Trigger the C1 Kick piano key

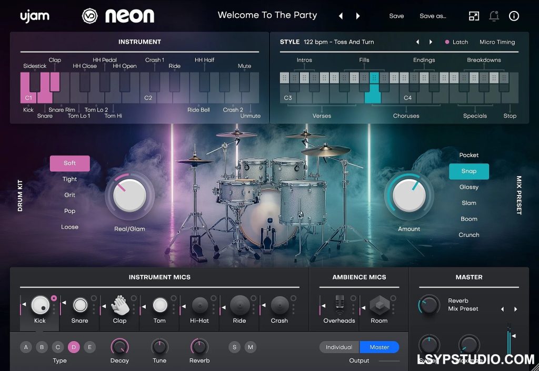point(28,88)
